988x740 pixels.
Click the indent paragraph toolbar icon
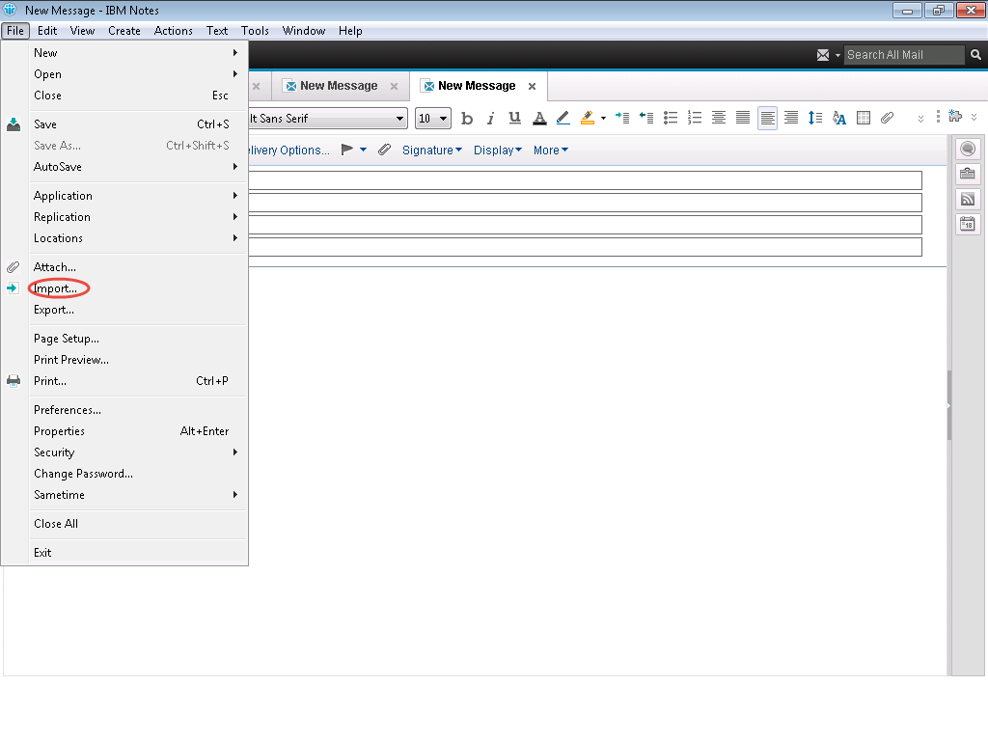click(622, 119)
